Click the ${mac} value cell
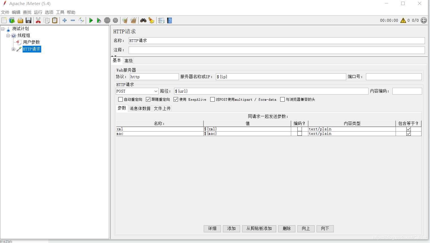The width and height of the screenshot is (430, 243). (247, 133)
